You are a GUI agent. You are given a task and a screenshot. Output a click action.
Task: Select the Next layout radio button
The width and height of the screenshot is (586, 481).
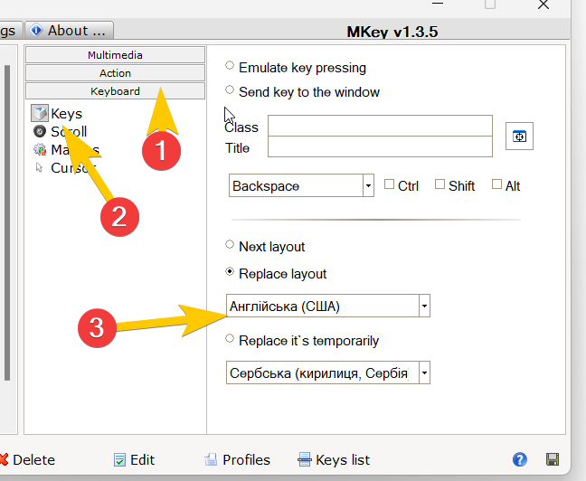tap(230, 245)
